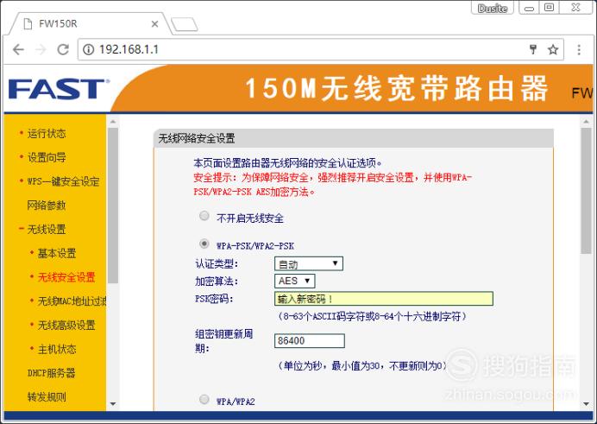Click 无线网络安全设置 panel title
This screenshot has height=424, width=597.
[197, 138]
